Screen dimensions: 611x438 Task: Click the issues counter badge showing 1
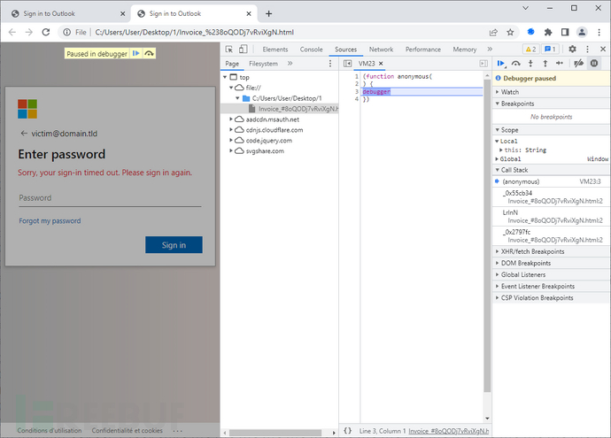click(x=550, y=49)
